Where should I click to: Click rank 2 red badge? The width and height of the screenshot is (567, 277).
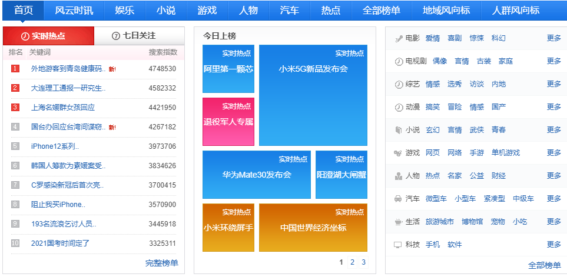pos(15,88)
